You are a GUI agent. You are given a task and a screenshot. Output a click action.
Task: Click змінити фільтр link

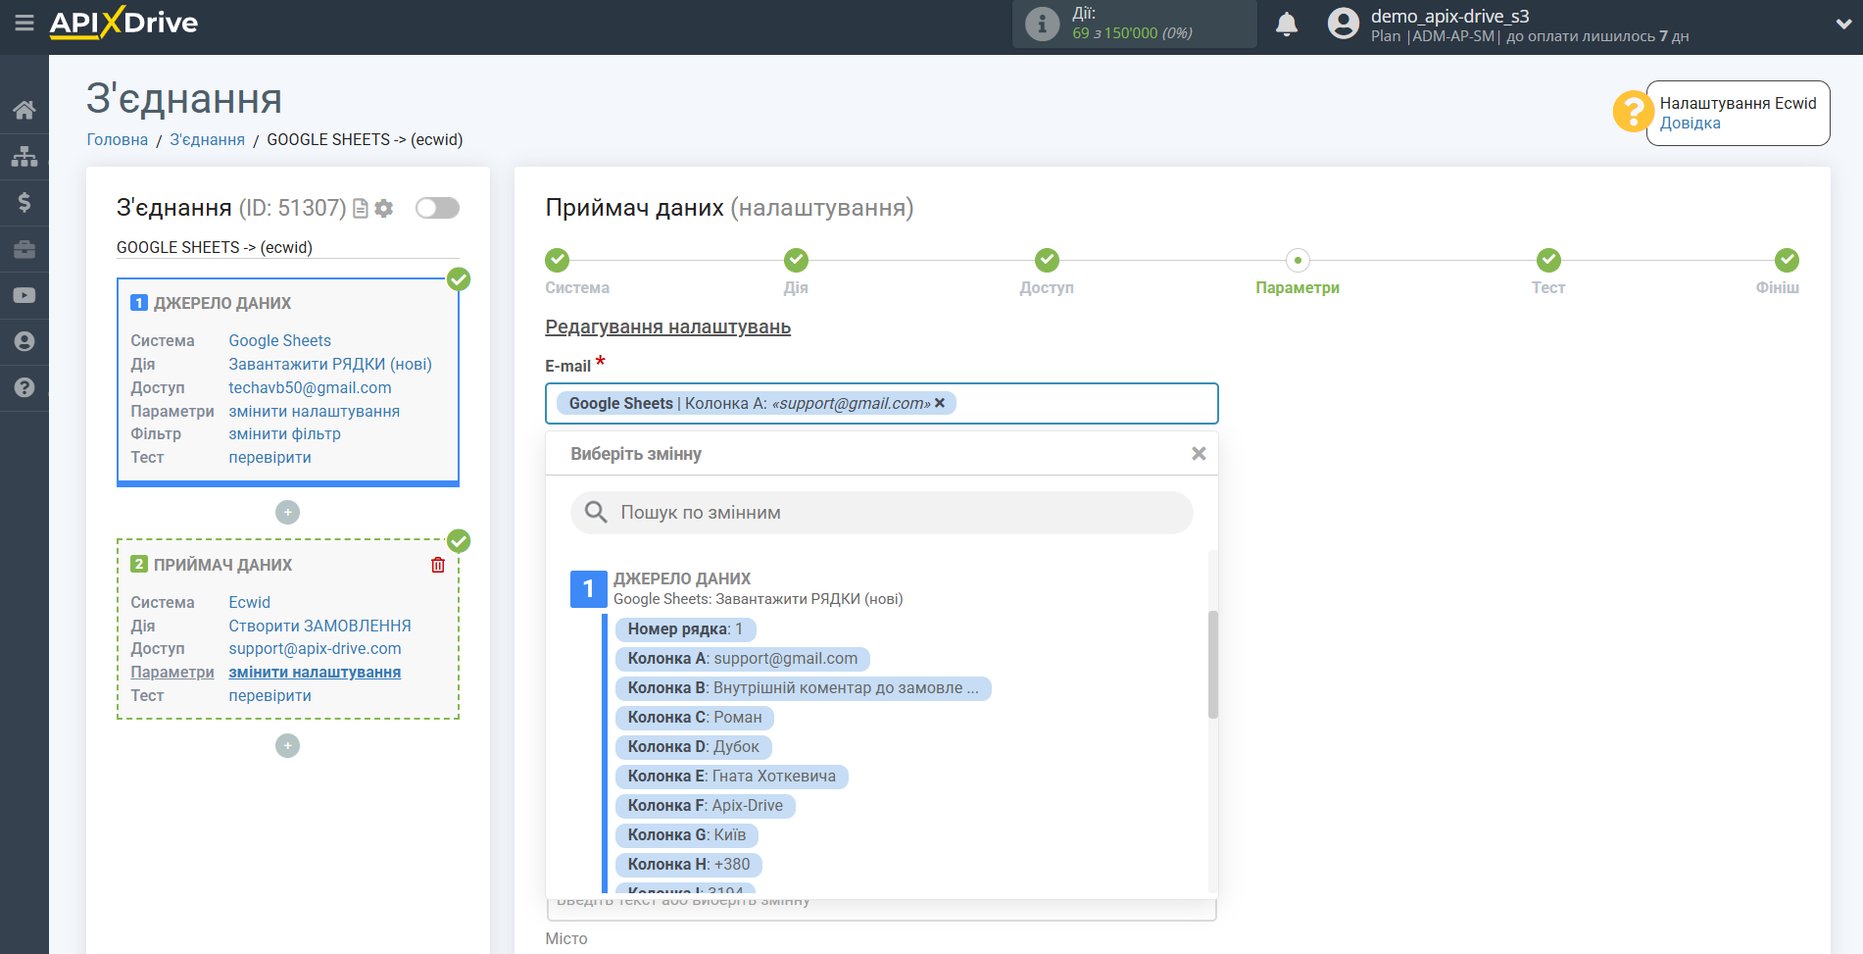coord(285,433)
